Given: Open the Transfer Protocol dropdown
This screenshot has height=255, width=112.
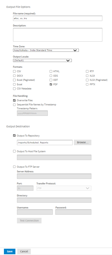Looking at the screenshot, I should pos(64,188).
